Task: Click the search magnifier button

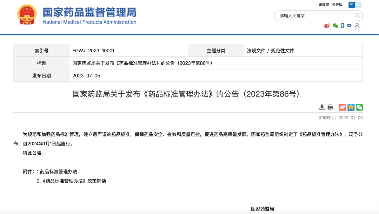Action: (x=357, y=16)
